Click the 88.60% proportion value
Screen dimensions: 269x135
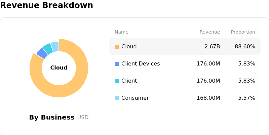(x=245, y=47)
